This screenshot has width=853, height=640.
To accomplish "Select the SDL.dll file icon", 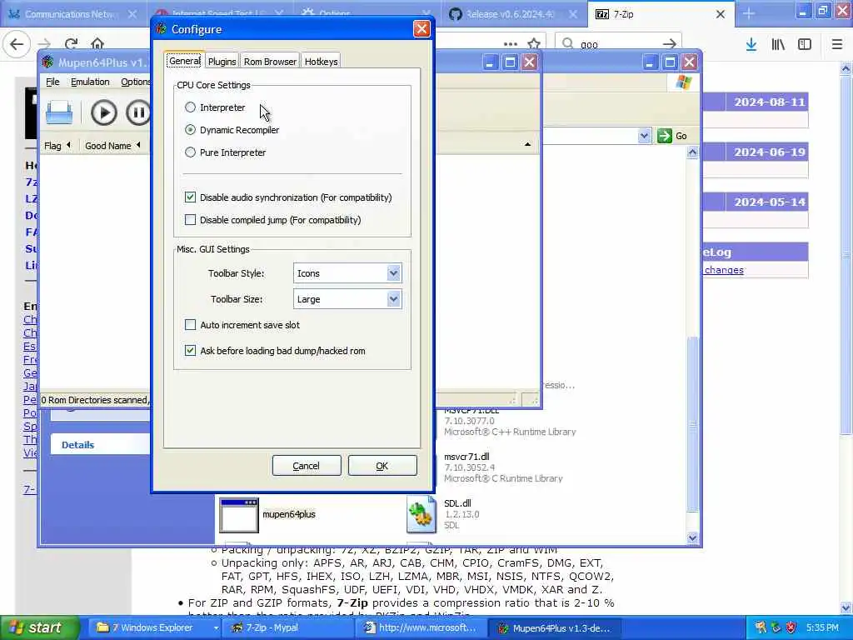I will click(x=421, y=514).
